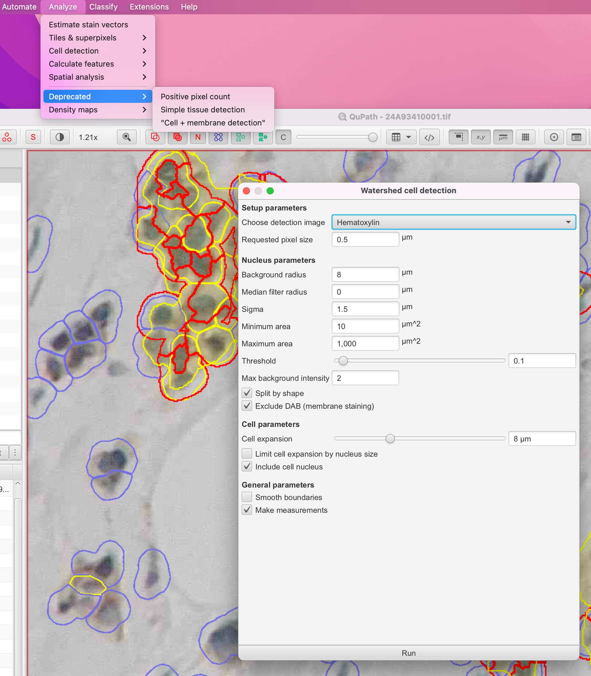Screen dimensions: 591x676
Task: Open the Classify menu
Action: pyautogui.click(x=103, y=6)
